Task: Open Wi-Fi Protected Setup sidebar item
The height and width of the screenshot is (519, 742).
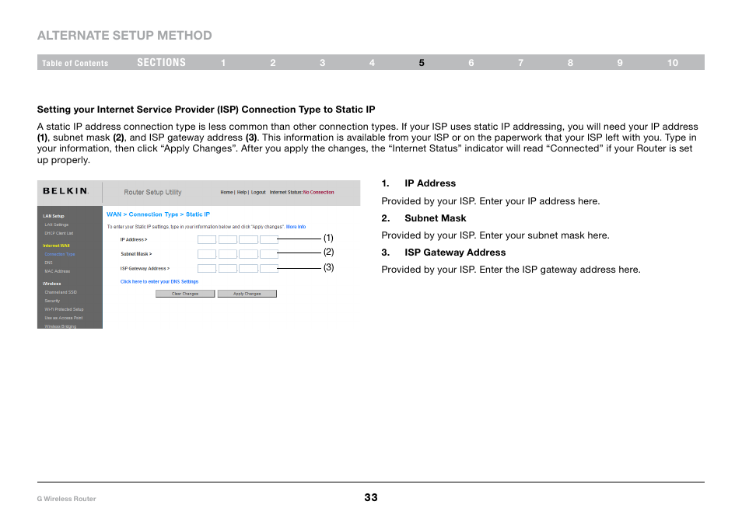Action: tap(64, 309)
